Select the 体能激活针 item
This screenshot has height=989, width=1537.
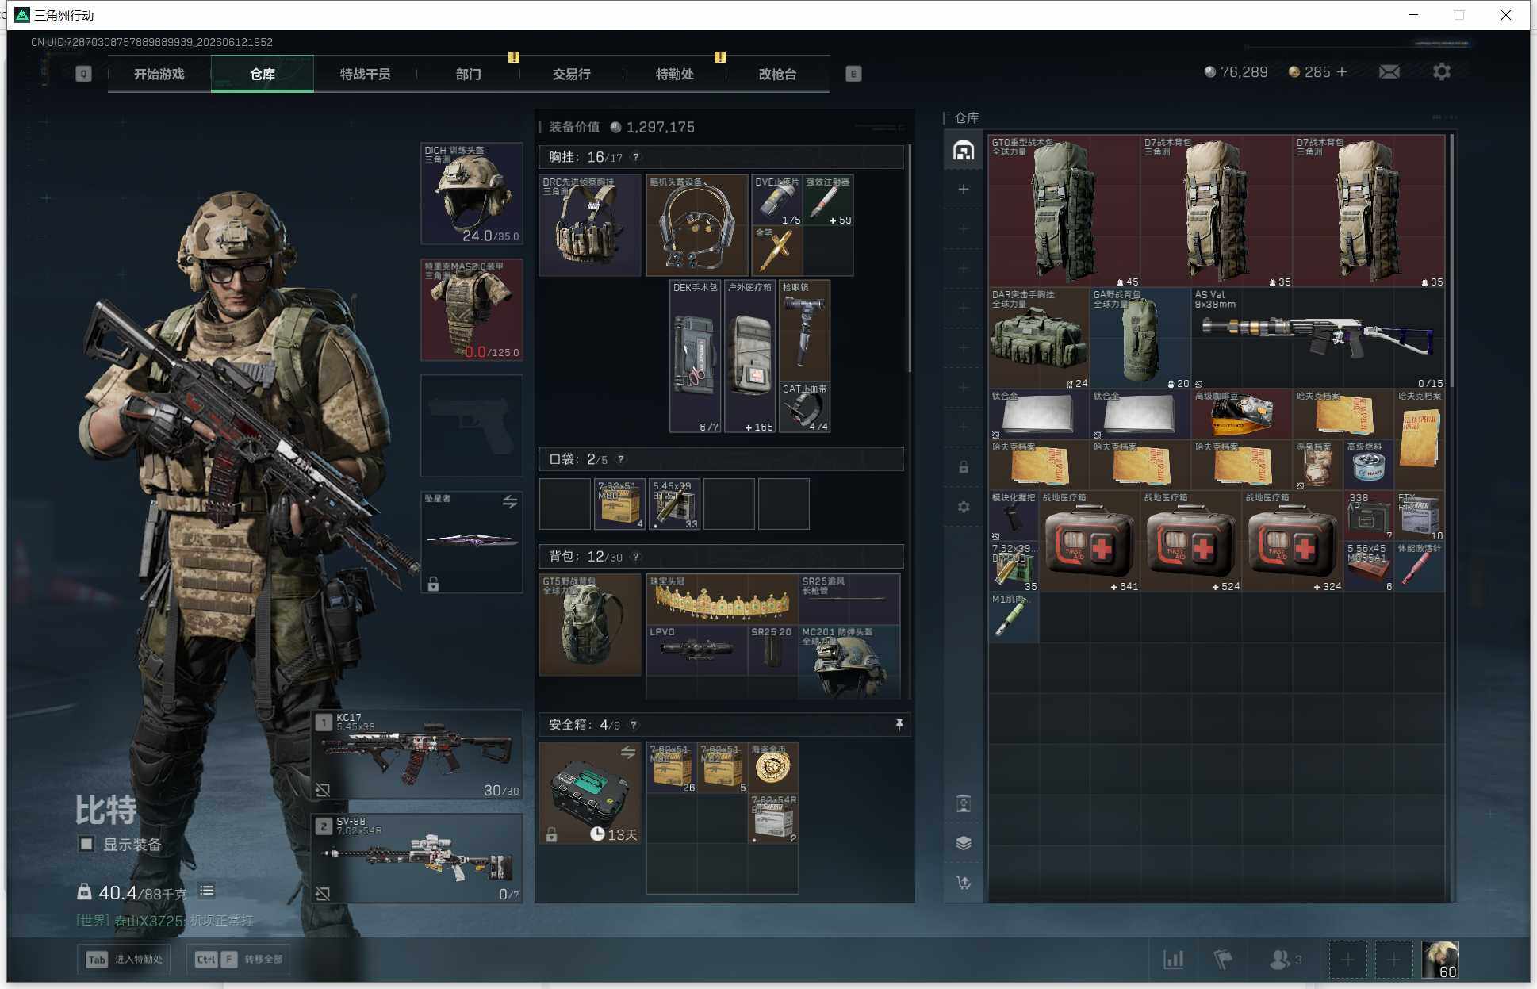(1420, 567)
